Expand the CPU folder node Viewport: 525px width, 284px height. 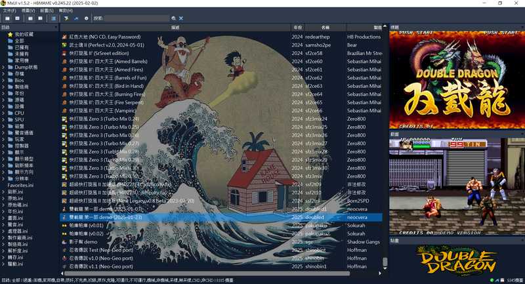(3, 113)
